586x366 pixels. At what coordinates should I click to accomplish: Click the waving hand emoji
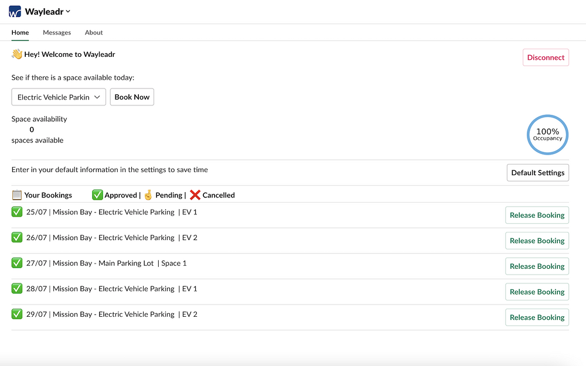click(x=17, y=54)
